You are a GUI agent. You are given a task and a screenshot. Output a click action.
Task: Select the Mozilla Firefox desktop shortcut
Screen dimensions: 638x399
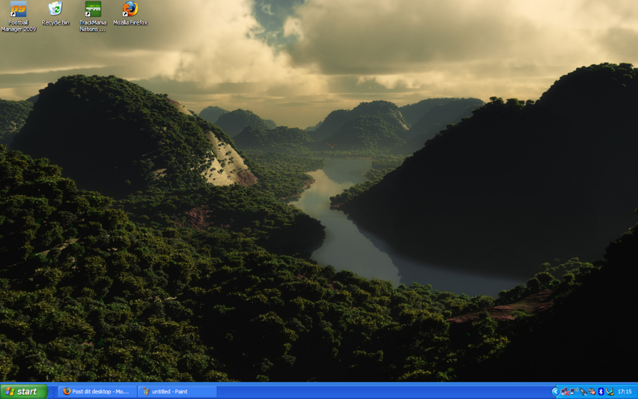[x=130, y=14]
